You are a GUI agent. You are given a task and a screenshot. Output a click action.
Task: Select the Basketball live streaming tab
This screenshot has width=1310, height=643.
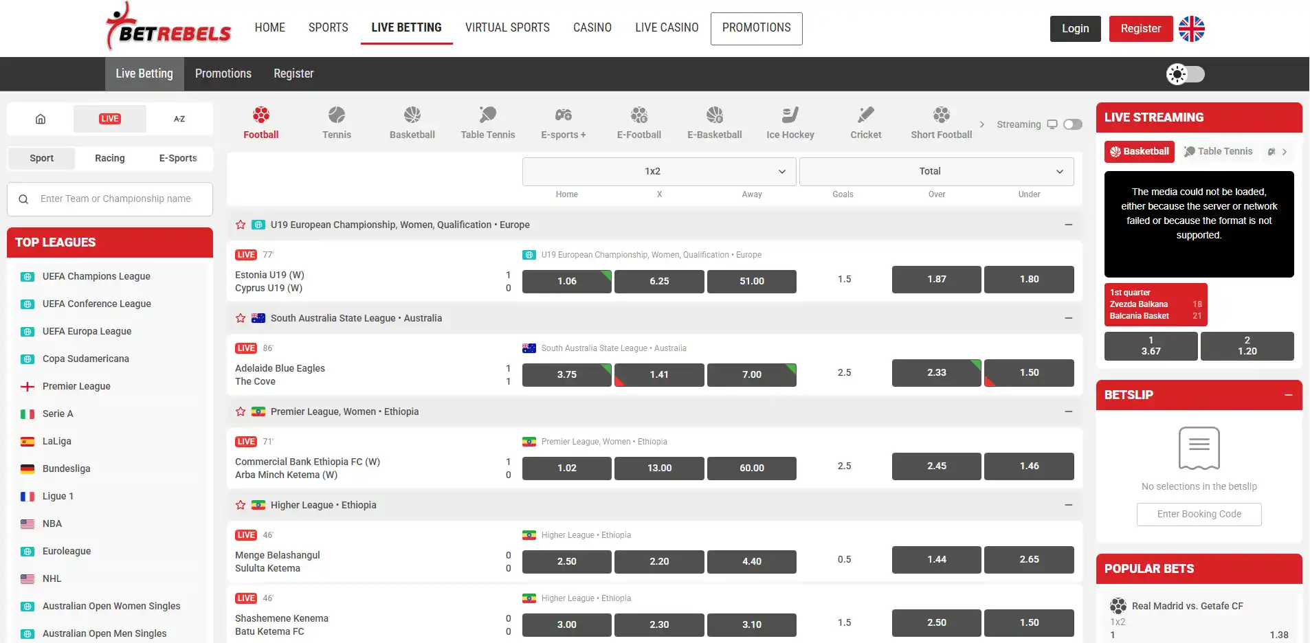click(x=1140, y=151)
